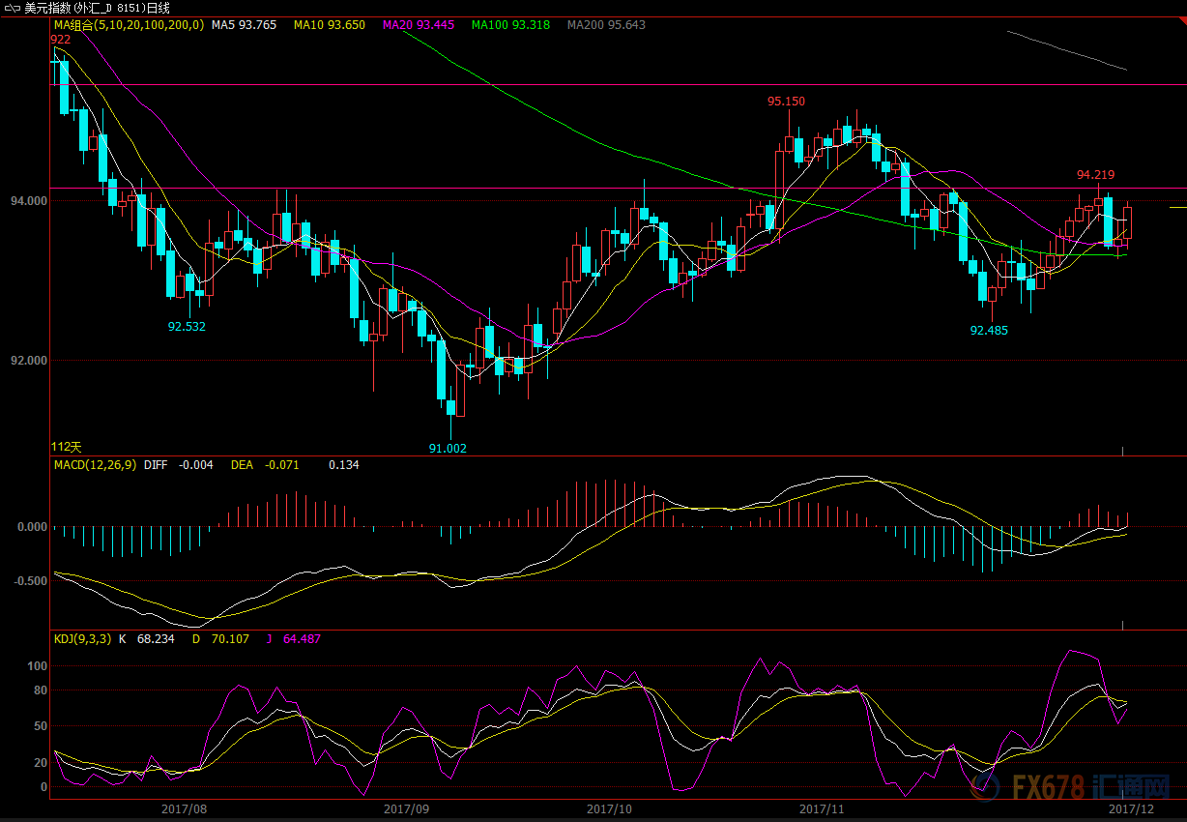Screen dimensions: 1187x822
Task: Select the 92.532 swing low label
Action: click(x=187, y=327)
